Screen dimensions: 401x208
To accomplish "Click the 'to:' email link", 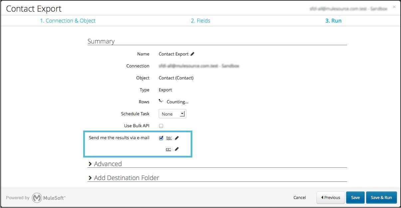I will click(169, 138).
